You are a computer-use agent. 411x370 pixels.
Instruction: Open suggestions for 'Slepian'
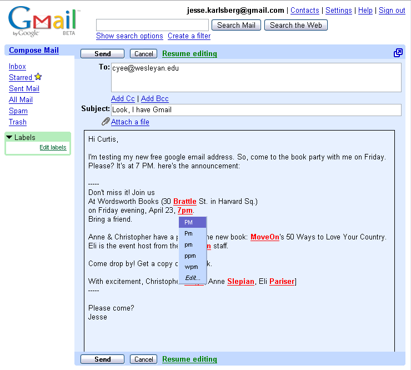[x=240, y=282]
